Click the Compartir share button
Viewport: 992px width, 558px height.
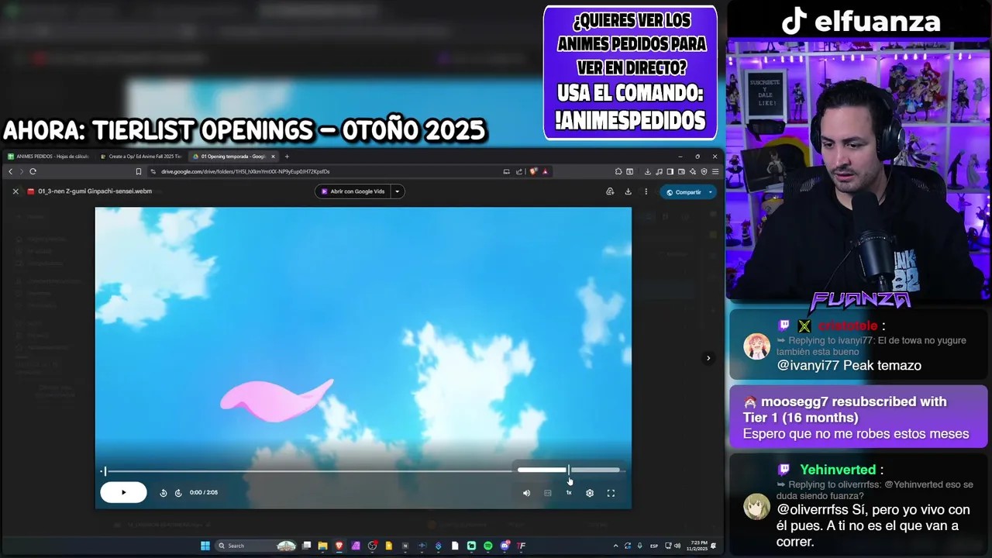pyautogui.click(x=683, y=192)
